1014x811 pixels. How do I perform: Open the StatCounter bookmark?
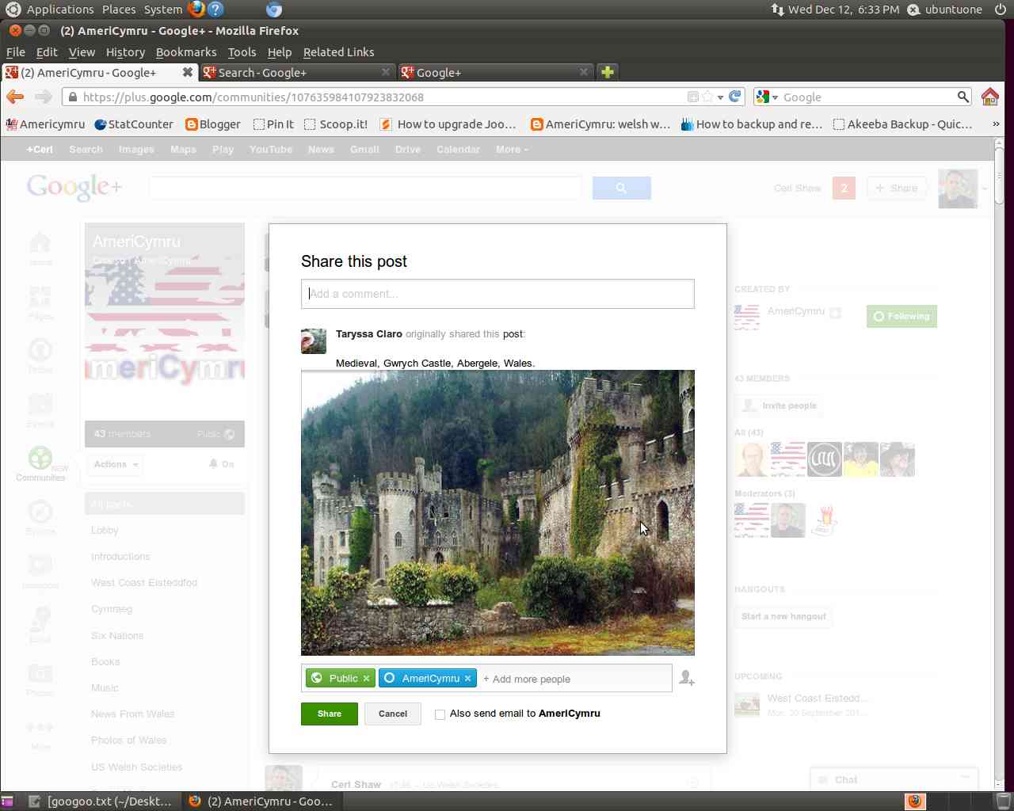133,124
